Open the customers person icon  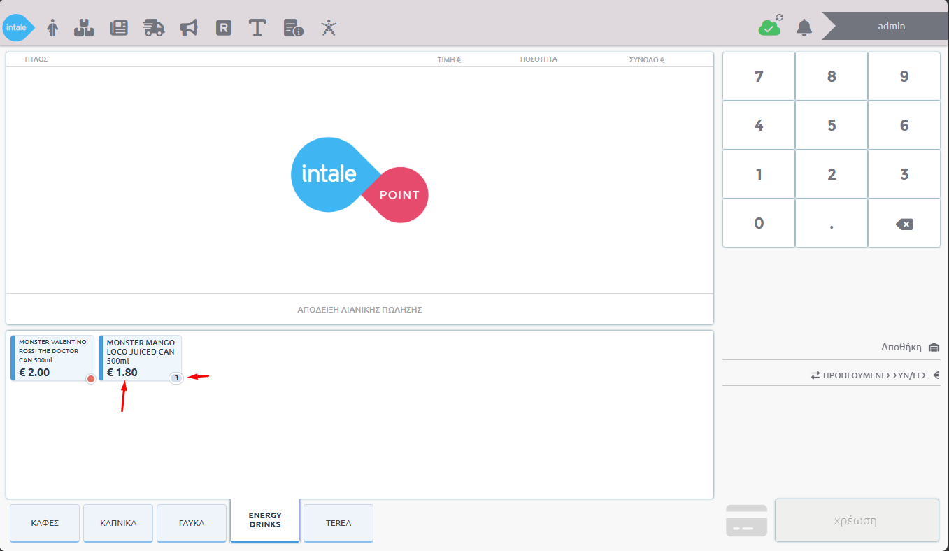click(52, 28)
